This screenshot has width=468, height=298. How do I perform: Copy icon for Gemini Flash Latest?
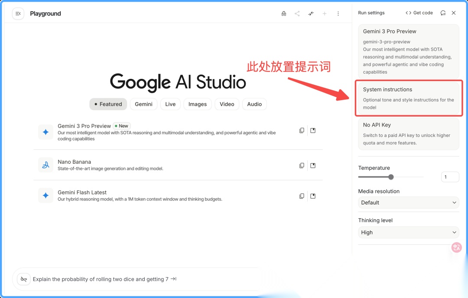(302, 196)
